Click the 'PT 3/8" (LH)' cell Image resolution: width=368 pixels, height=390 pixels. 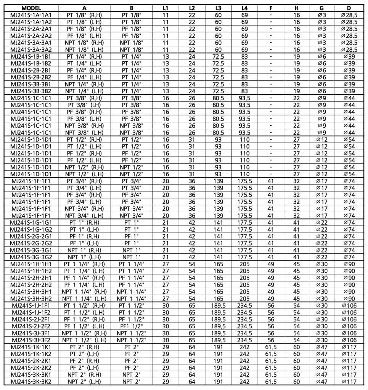(x=84, y=105)
